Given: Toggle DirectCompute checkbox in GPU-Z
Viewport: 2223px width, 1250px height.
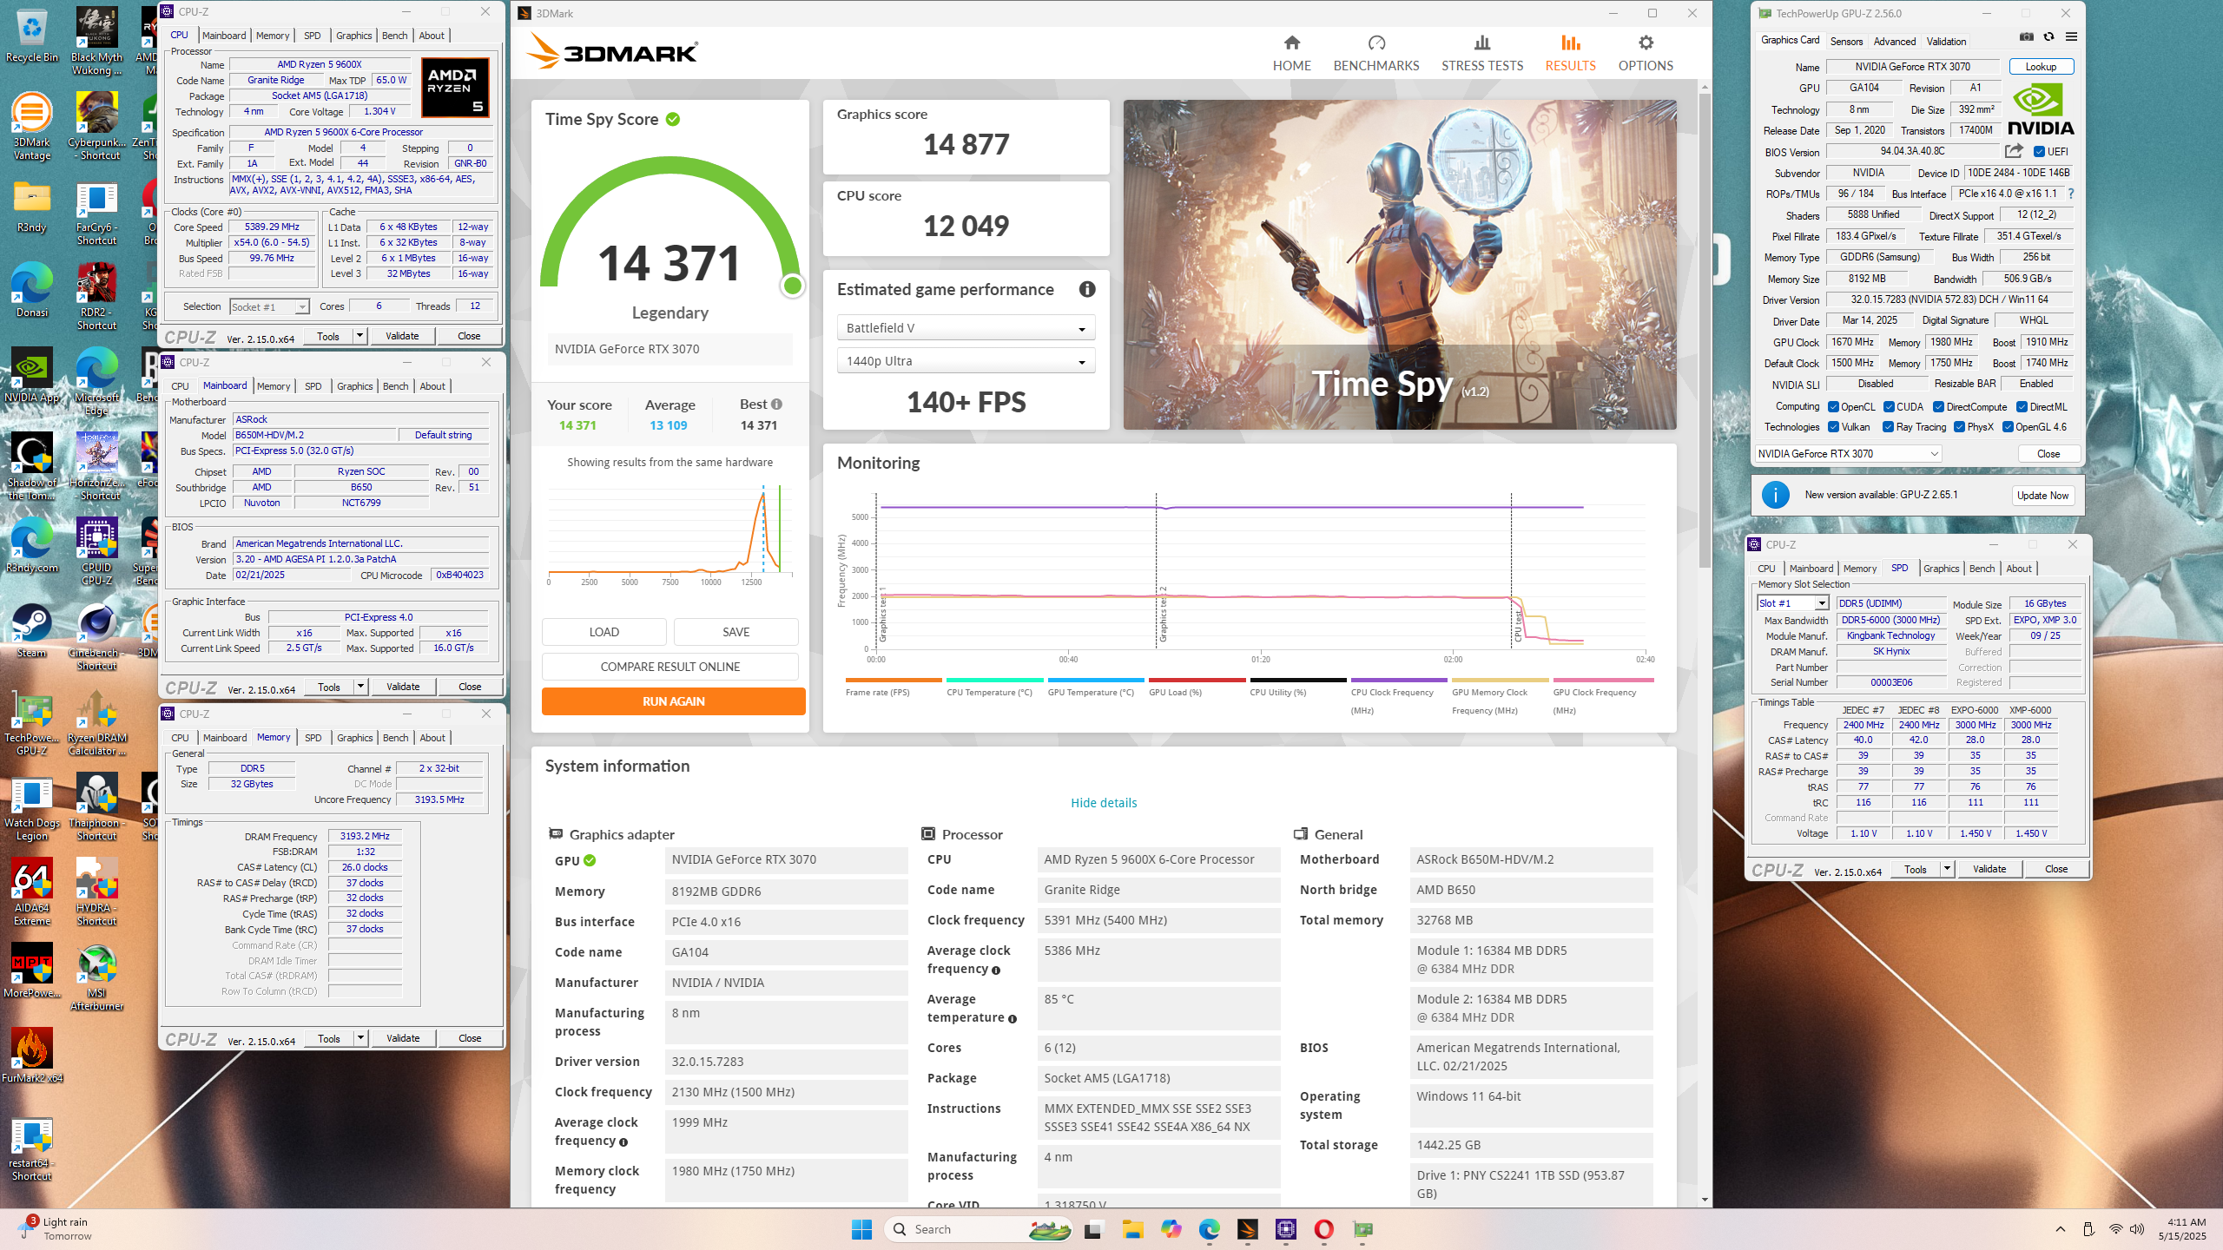Looking at the screenshot, I should tap(1938, 407).
